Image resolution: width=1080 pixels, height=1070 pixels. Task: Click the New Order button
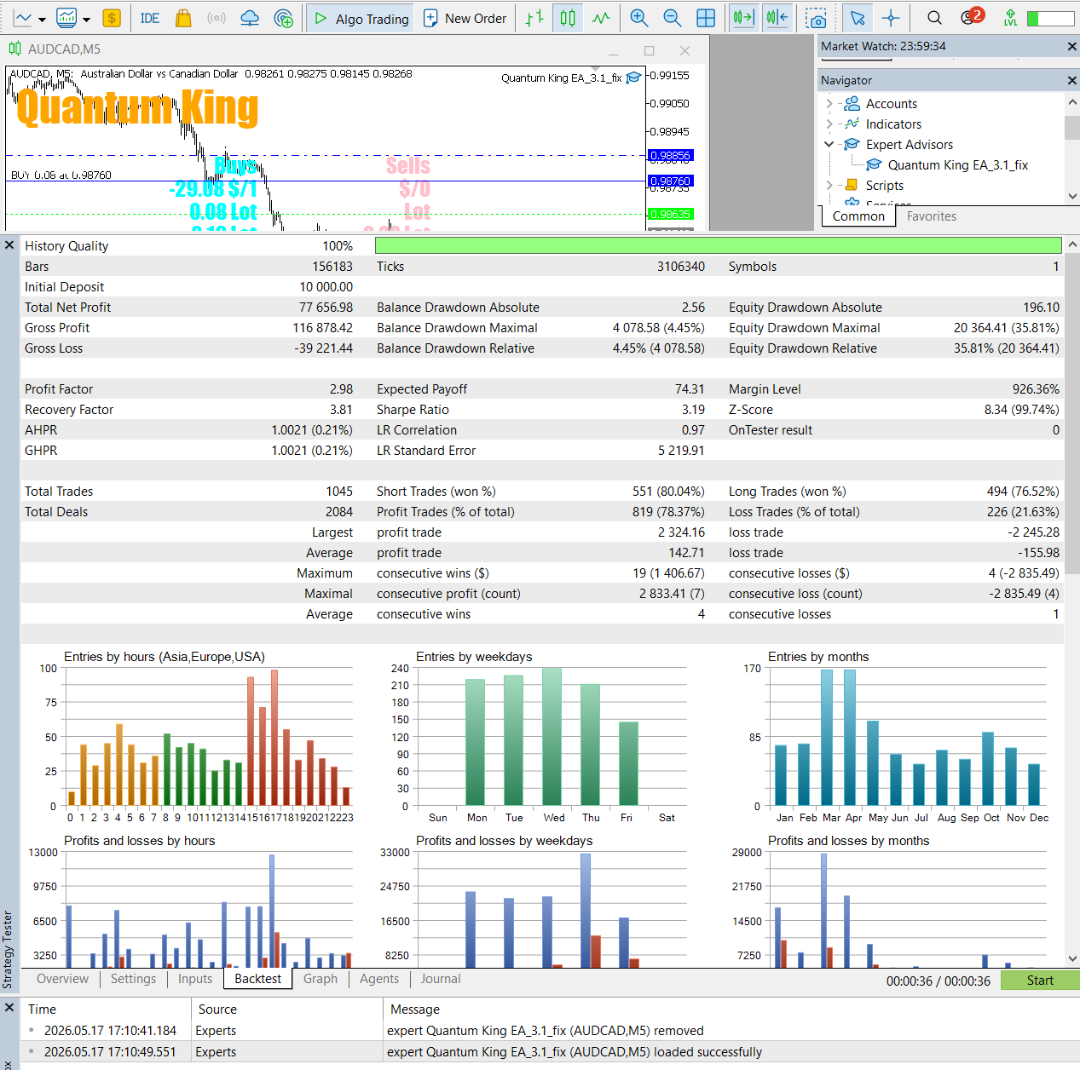click(465, 18)
